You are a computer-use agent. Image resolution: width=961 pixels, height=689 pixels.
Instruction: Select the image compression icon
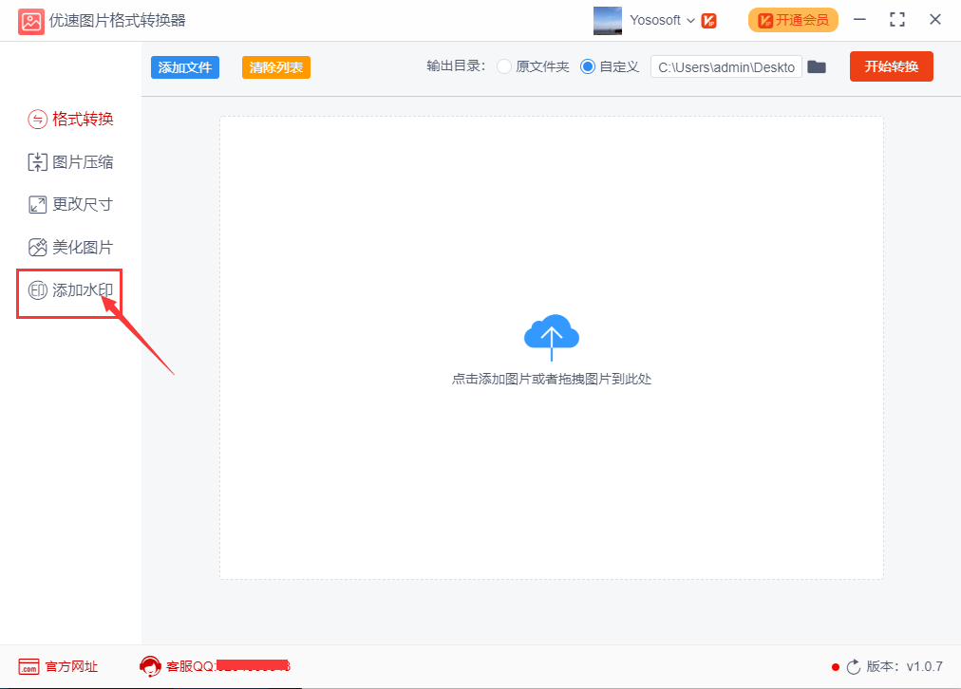37,162
